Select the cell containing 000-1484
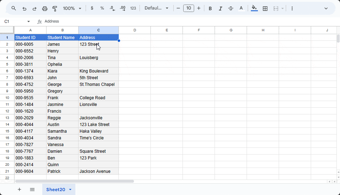 coord(30,105)
